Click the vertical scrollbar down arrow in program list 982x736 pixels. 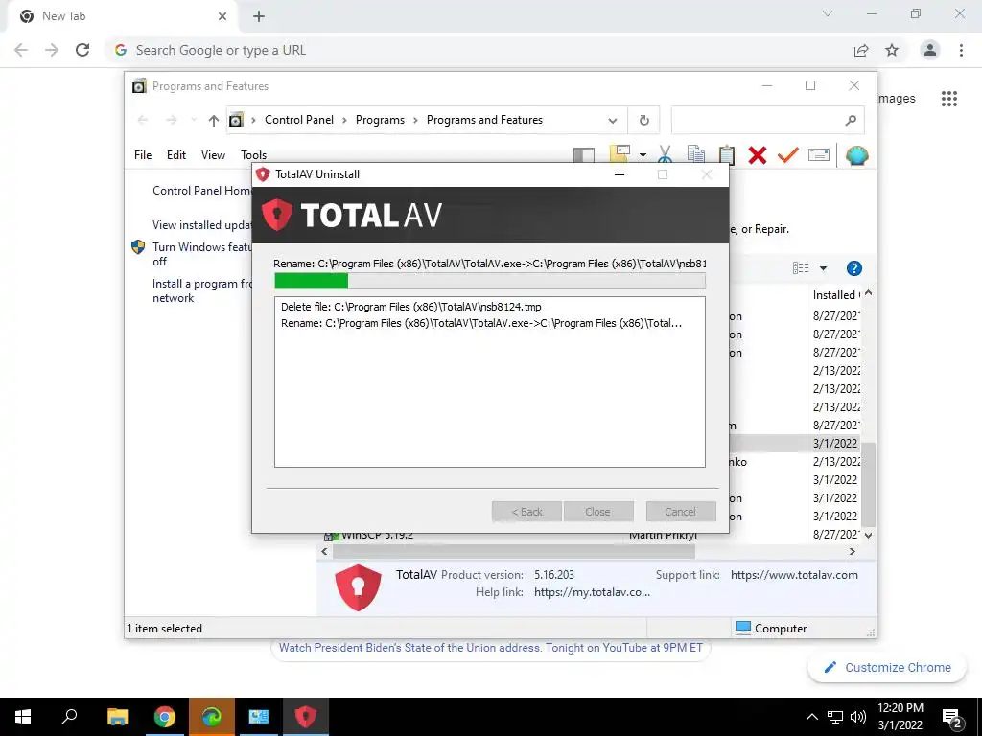(868, 535)
